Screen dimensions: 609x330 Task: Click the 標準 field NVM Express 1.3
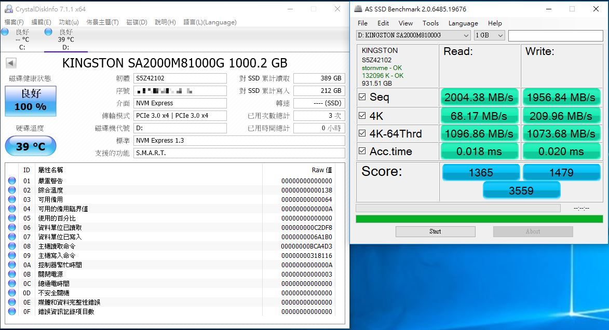click(x=239, y=140)
